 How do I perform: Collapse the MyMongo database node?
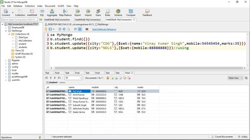coord(6,31)
